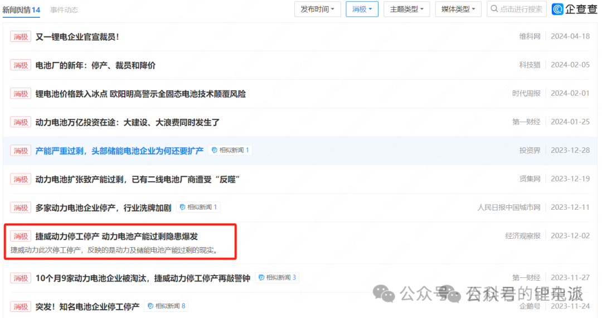
Task: Open the 主题类型 dropdown
Action: [407, 9]
